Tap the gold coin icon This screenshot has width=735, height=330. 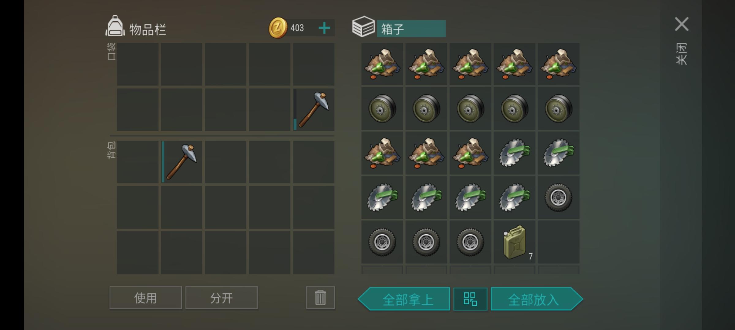point(278,28)
